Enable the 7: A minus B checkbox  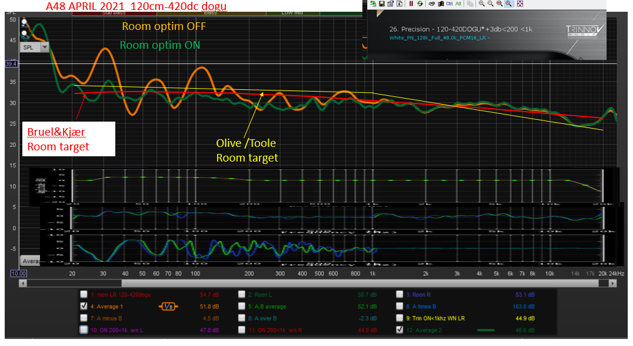click(x=84, y=317)
